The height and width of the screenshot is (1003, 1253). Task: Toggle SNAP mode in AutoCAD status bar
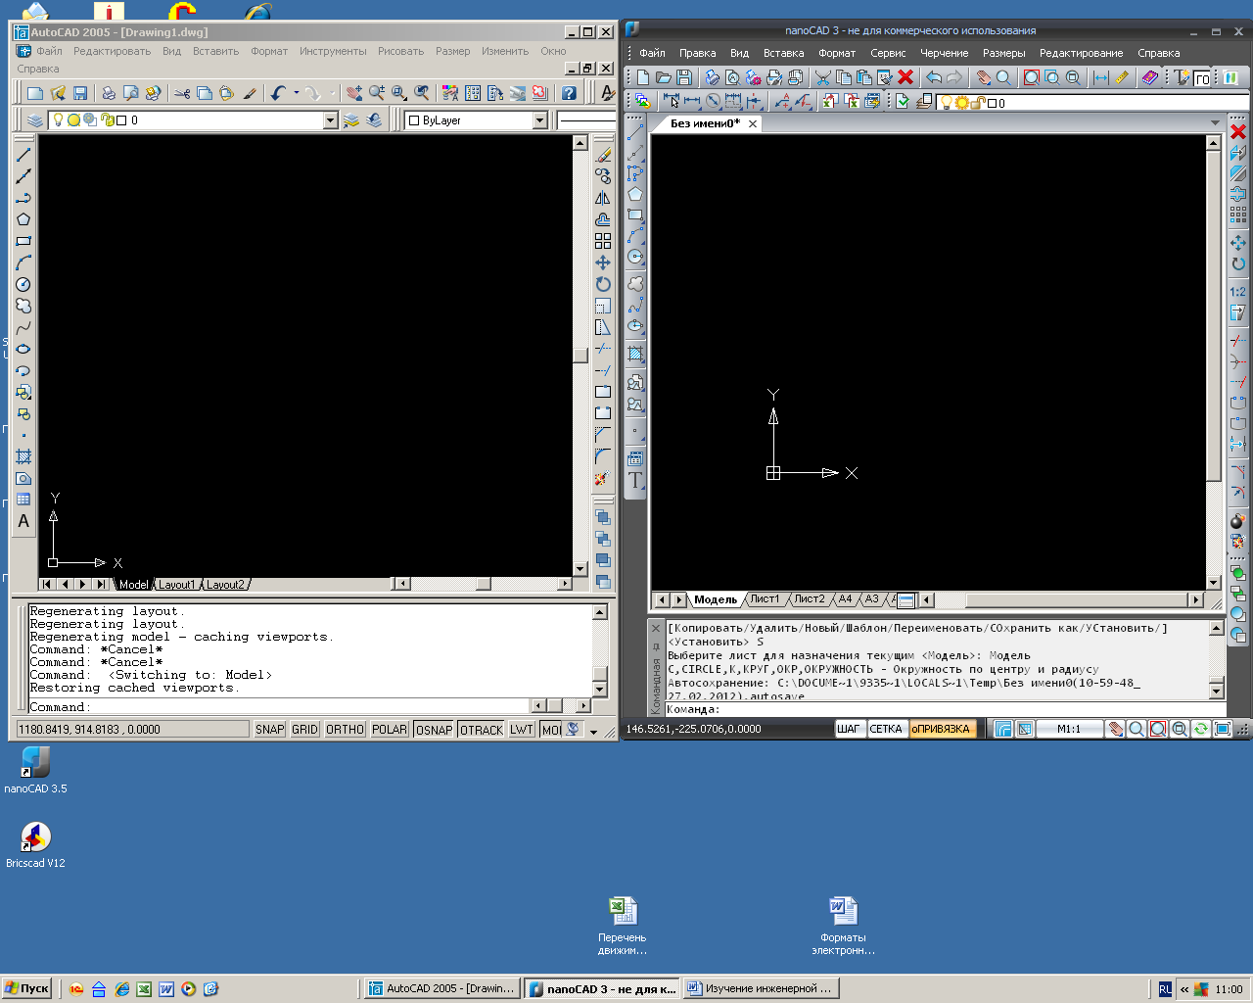[269, 730]
